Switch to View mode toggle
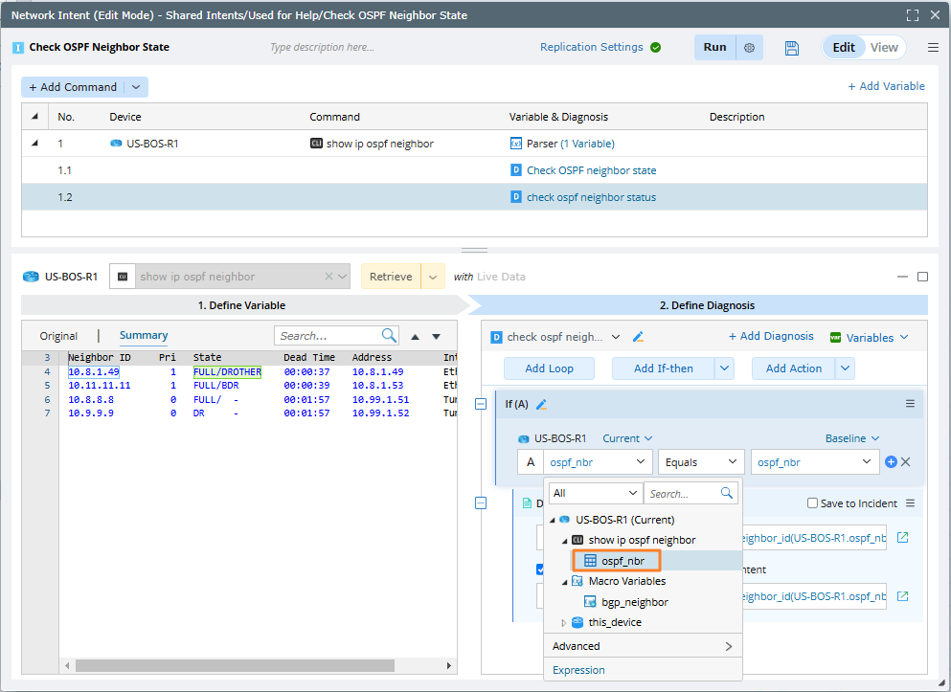 (x=883, y=48)
